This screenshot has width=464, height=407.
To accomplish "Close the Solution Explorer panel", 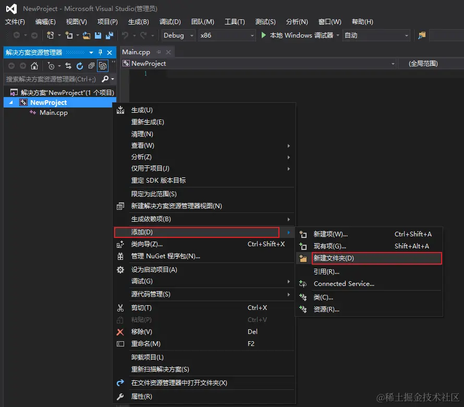I will (109, 52).
